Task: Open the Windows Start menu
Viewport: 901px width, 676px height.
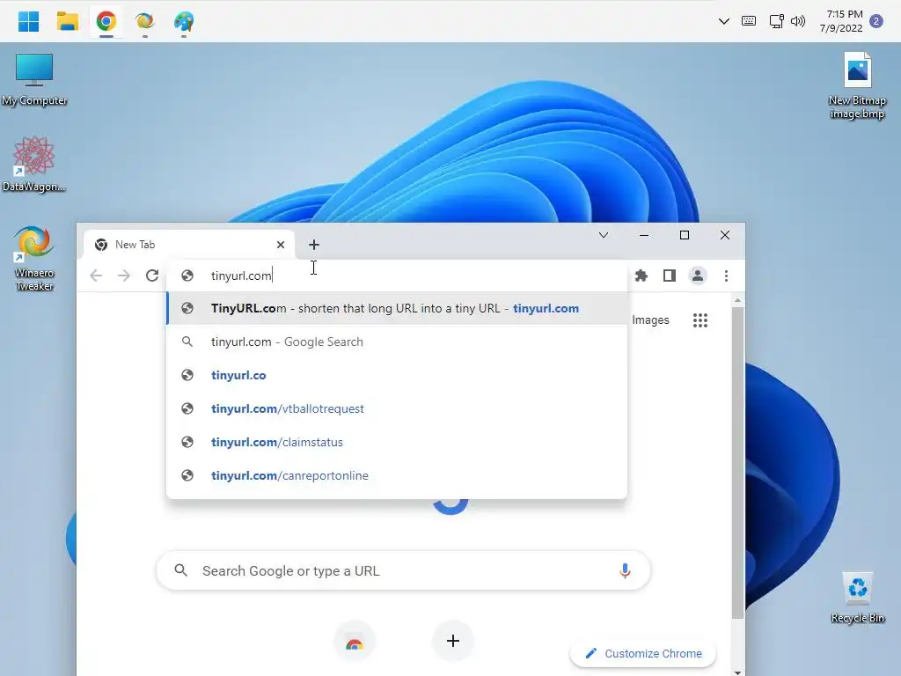Action: pyautogui.click(x=28, y=22)
